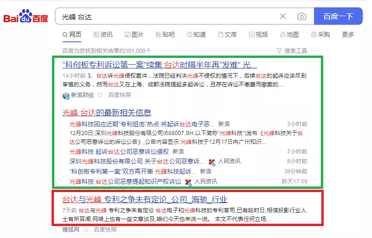The image size is (372, 238).
Task: Open news 深圳光峰科技股份有限公司 关于台达公司恶意诉
Action: click(x=137, y=162)
